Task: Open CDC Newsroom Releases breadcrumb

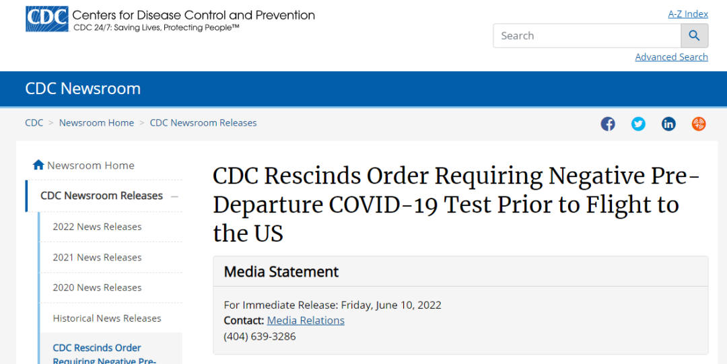Action: 203,122
